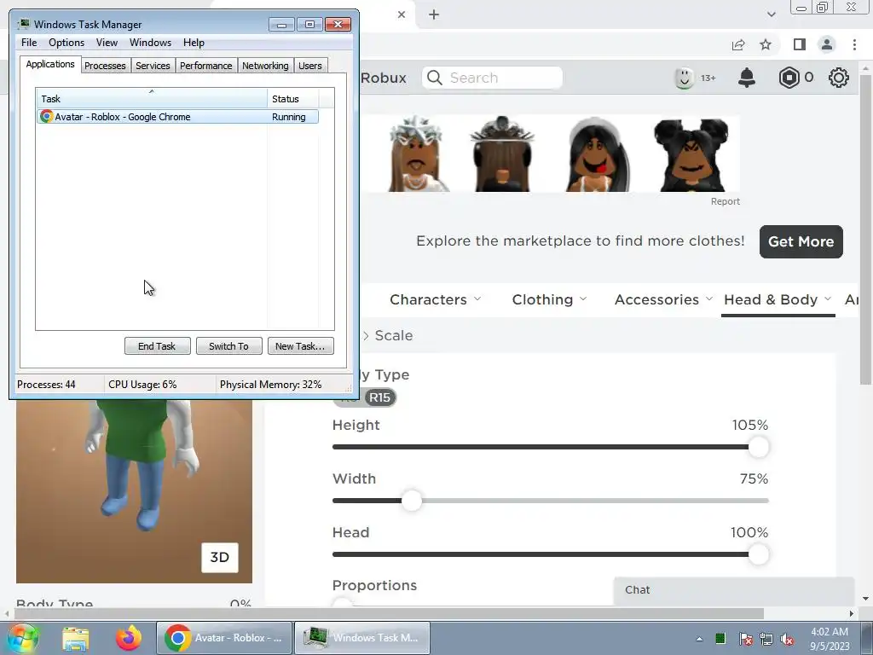Open Windows Explorer from the taskbar

pyautogui.click(x=76, y=638)
